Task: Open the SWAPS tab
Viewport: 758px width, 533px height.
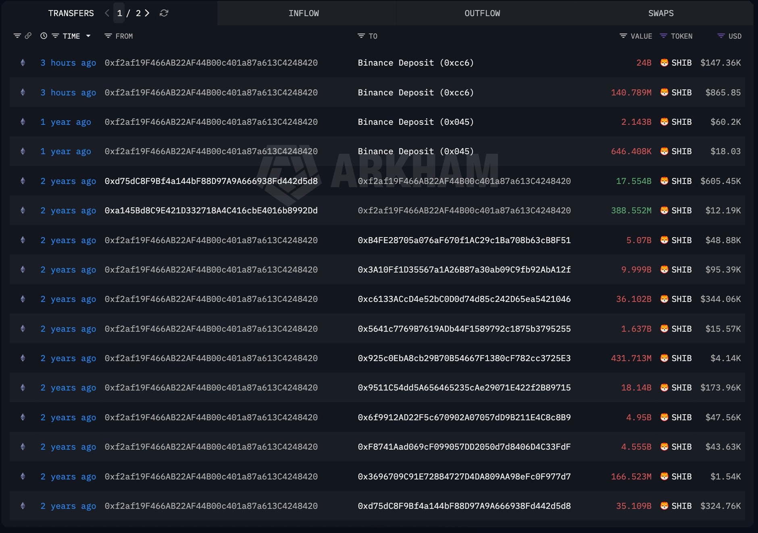Action: (x=660, y=13)
